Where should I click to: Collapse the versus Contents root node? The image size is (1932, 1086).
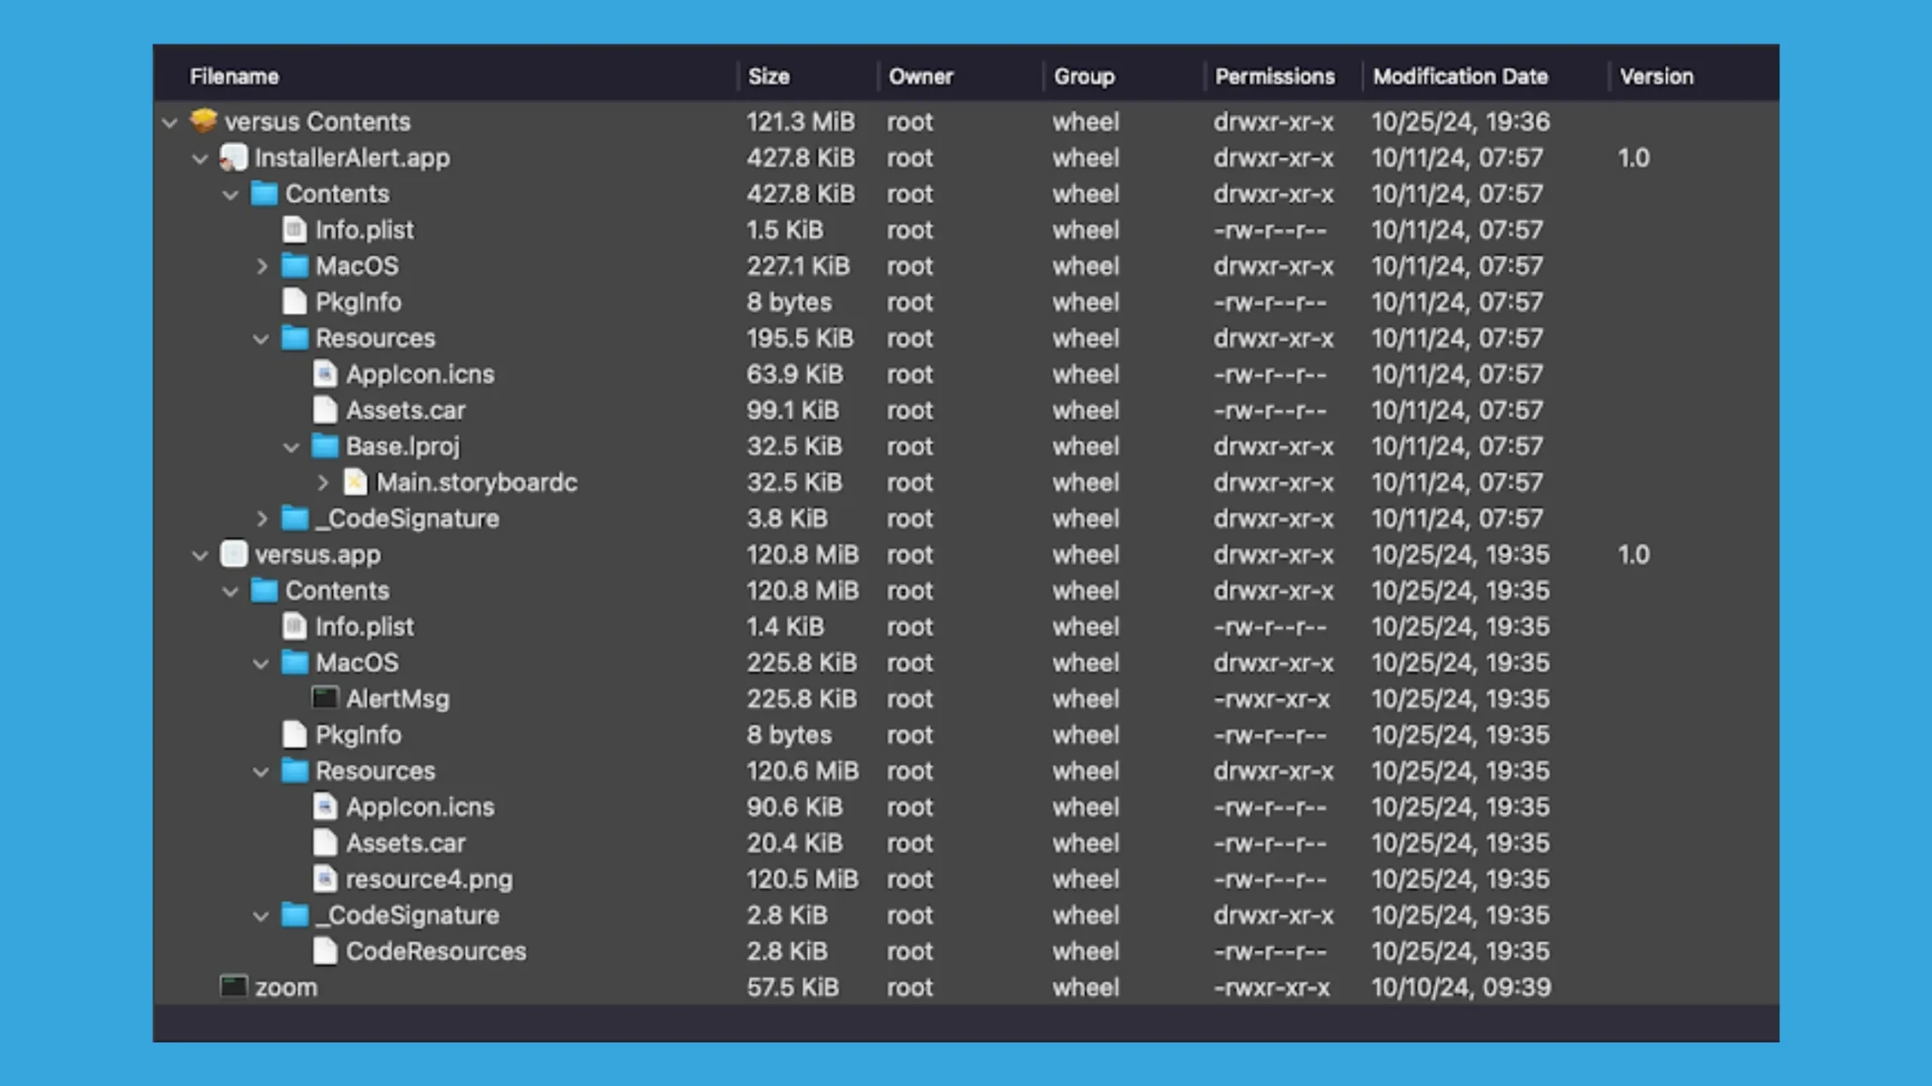pyautogui.click(x=170, y=122)
